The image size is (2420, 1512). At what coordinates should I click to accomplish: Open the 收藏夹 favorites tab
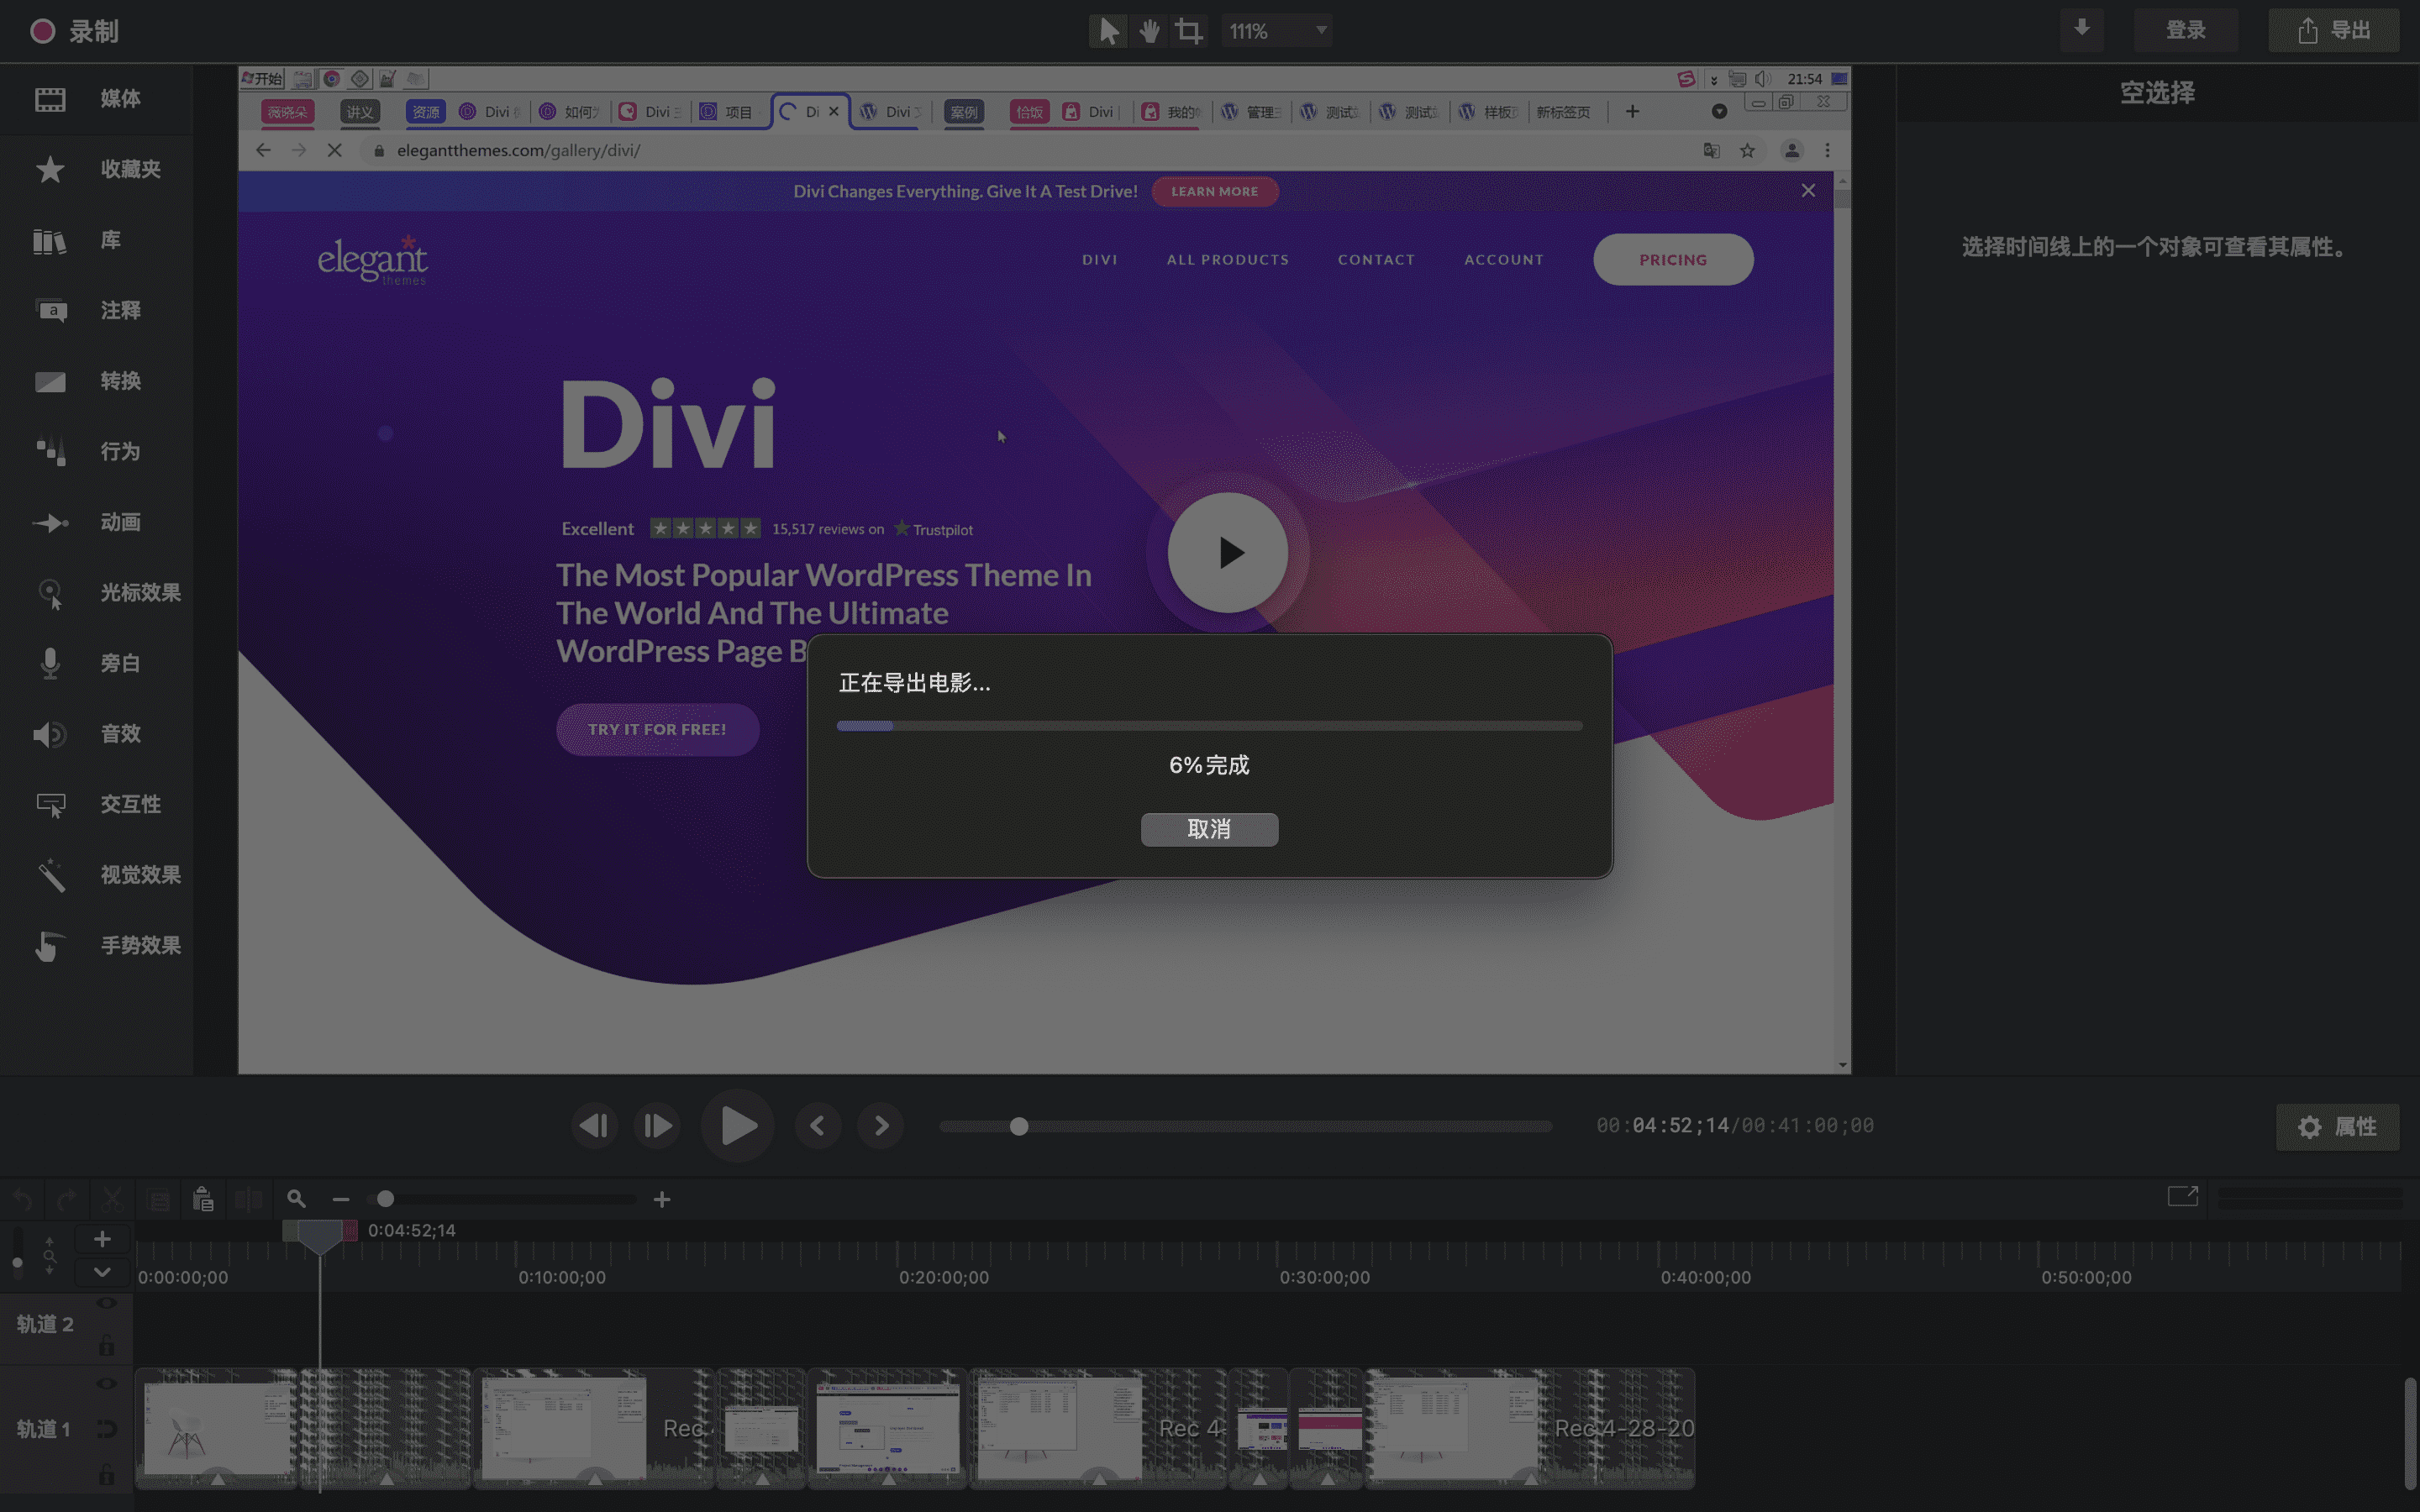coord(96,169)
